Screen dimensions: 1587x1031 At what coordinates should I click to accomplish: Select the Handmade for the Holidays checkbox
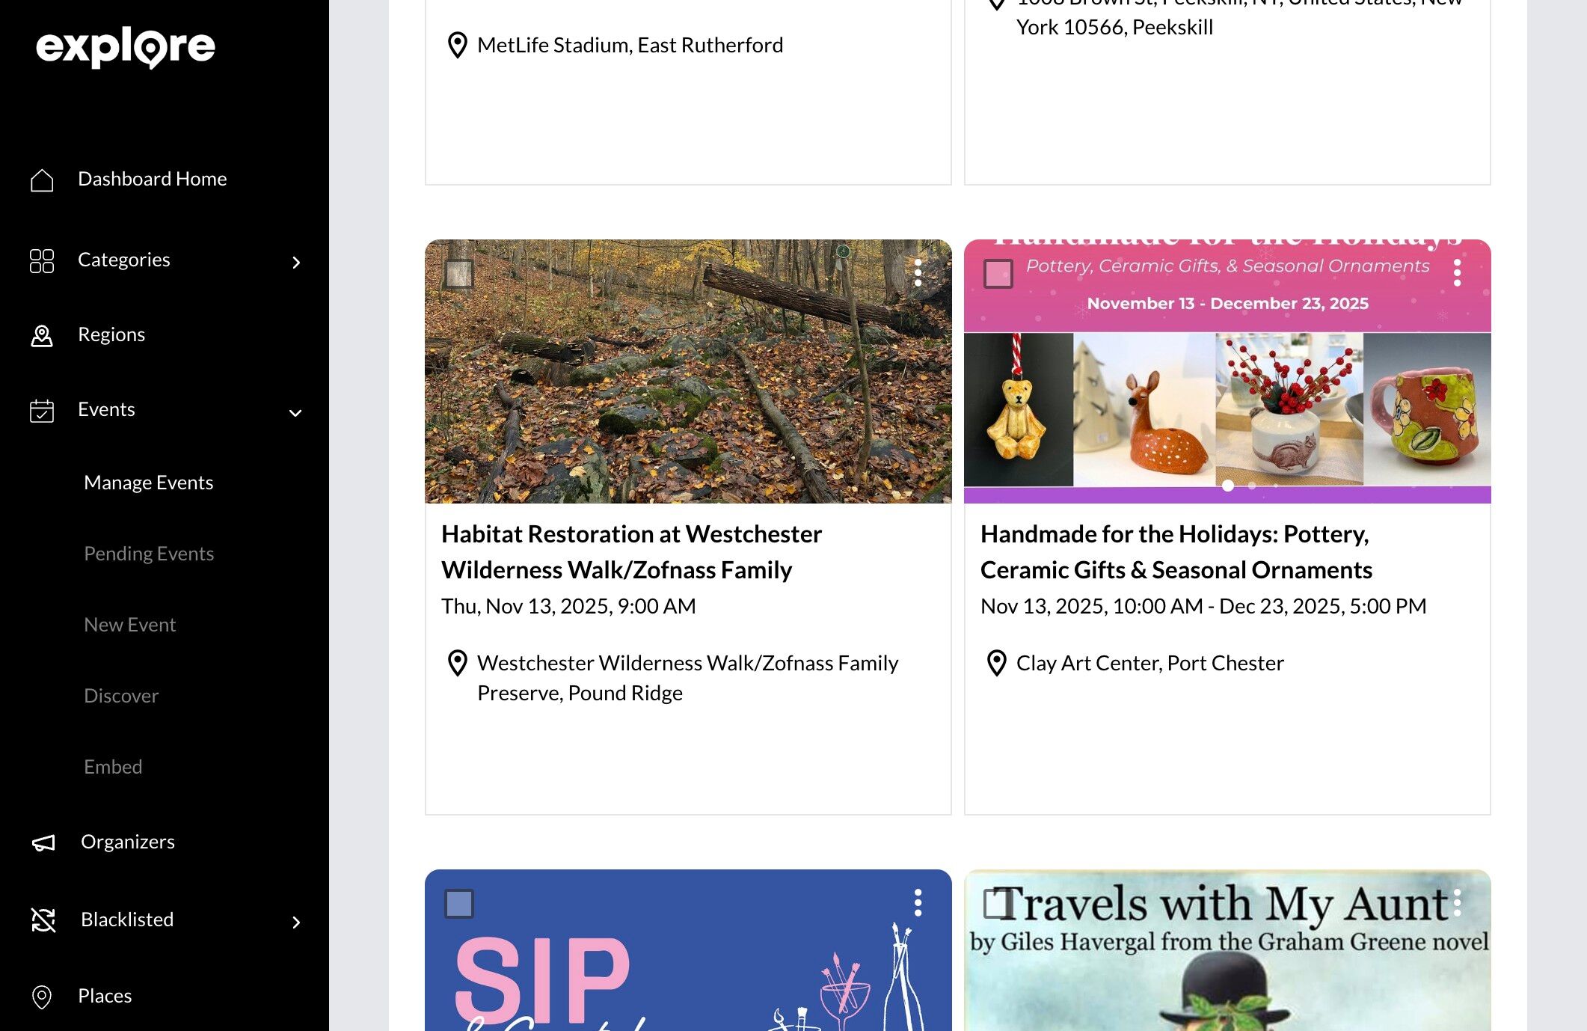[x=998, y=274]
